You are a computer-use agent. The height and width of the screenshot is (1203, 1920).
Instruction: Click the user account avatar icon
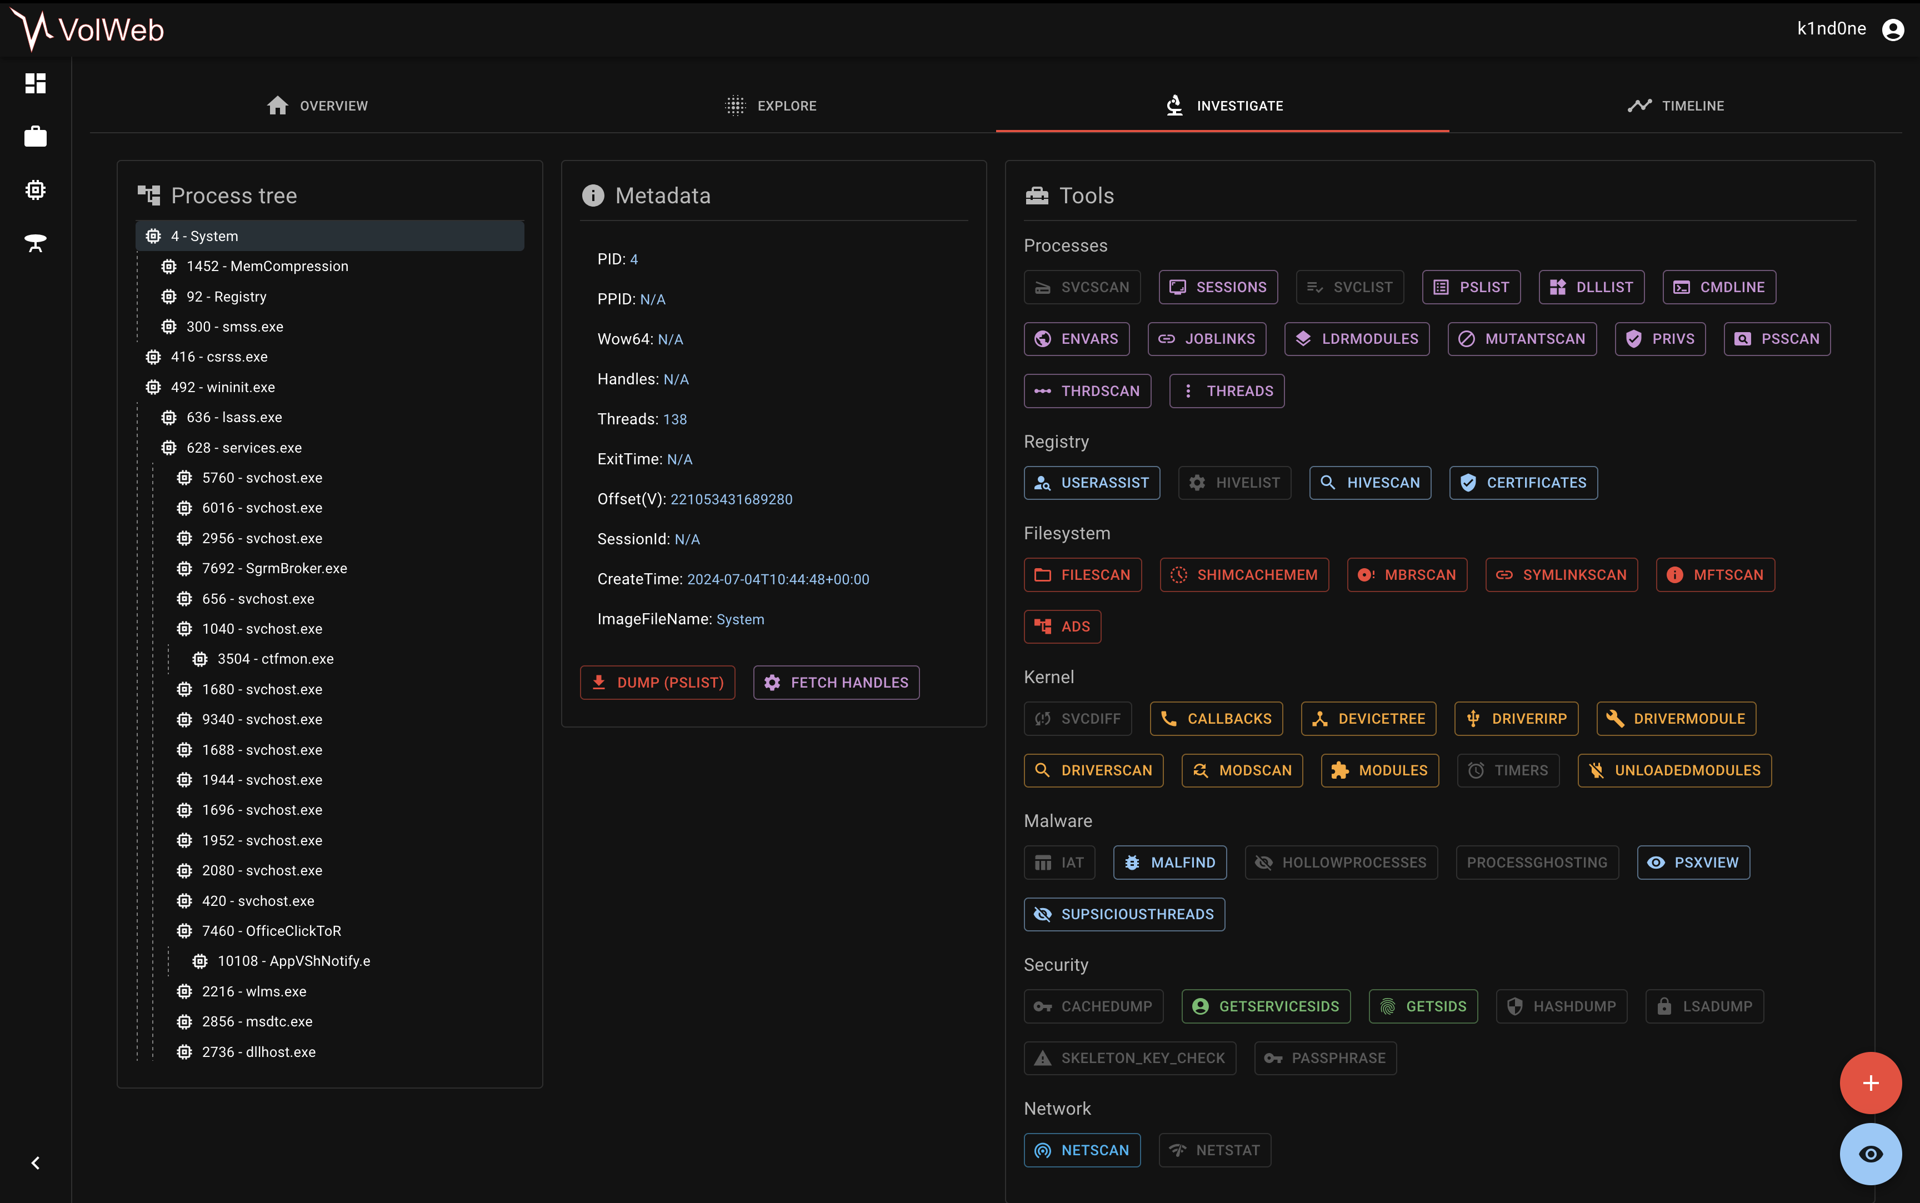pos(1892,29)
